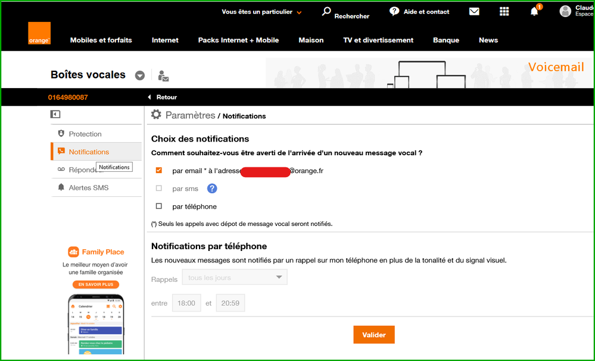Open the apps grid icon
Viewport: 595px width, 361px height.
point(504,11)
